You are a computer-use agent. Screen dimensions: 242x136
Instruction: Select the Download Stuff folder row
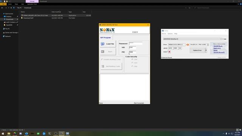[56, 18]
